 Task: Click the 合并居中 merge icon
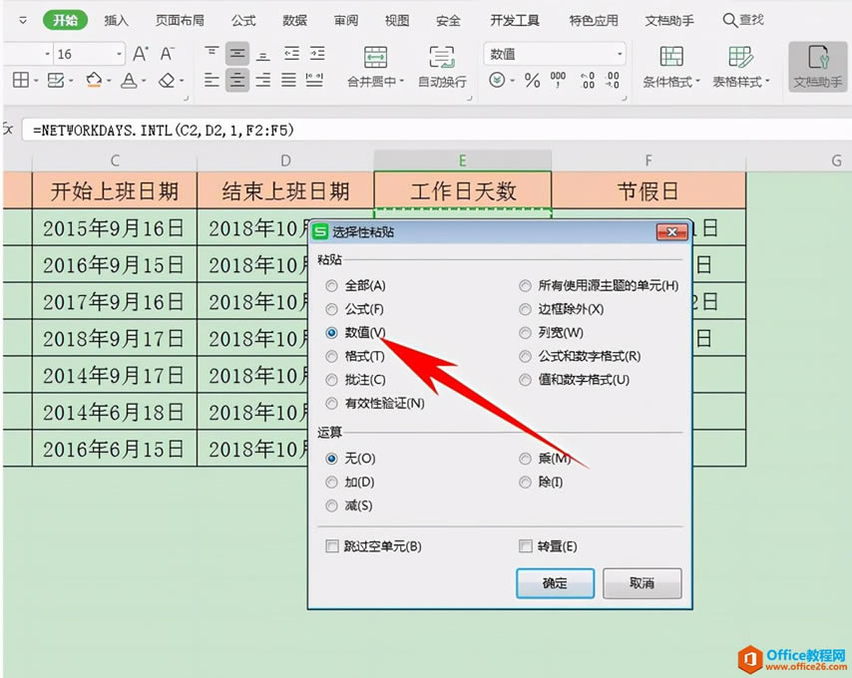click(x=375, y=57)
